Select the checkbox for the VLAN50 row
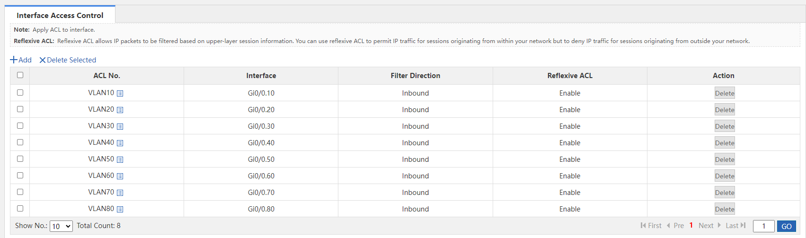 click(x=20, y=159)
